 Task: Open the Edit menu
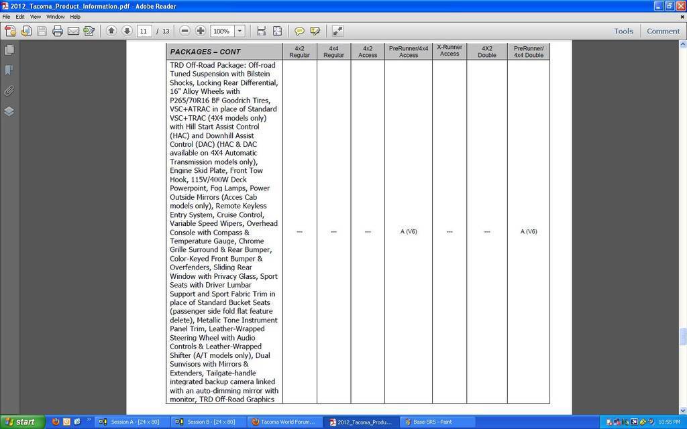[20, 17]
